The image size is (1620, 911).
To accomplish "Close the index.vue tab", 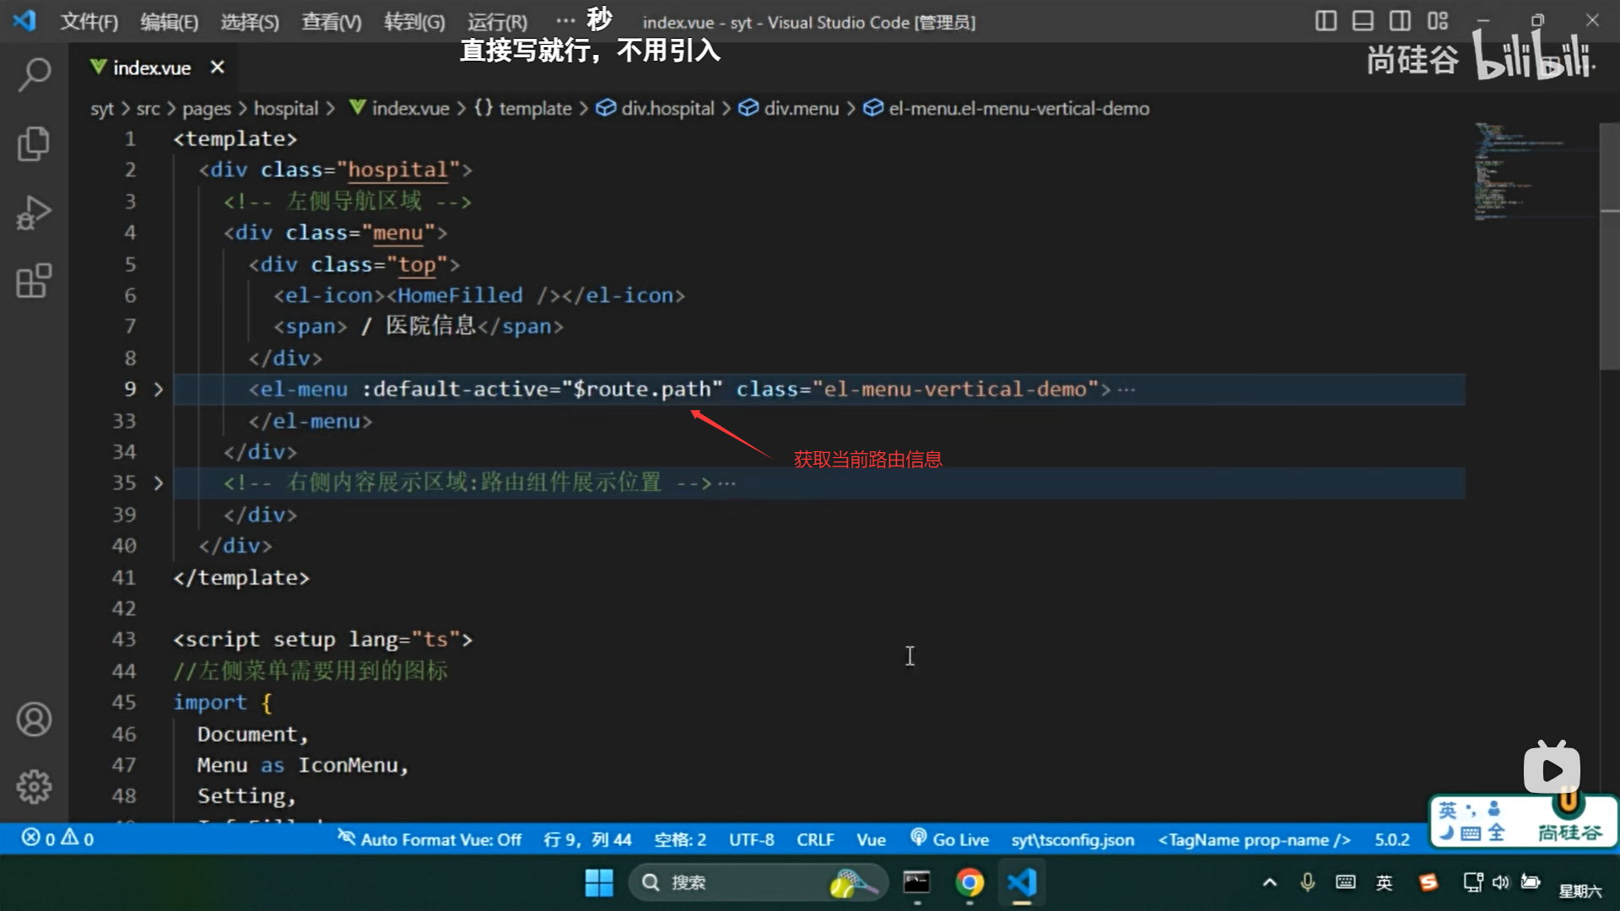I will 218,67.
